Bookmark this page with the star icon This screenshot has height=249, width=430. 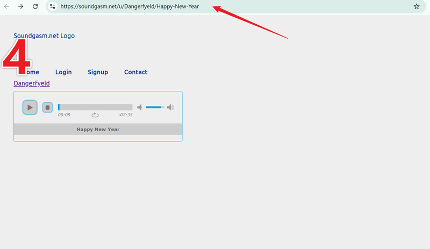click(x=417, y=6)
